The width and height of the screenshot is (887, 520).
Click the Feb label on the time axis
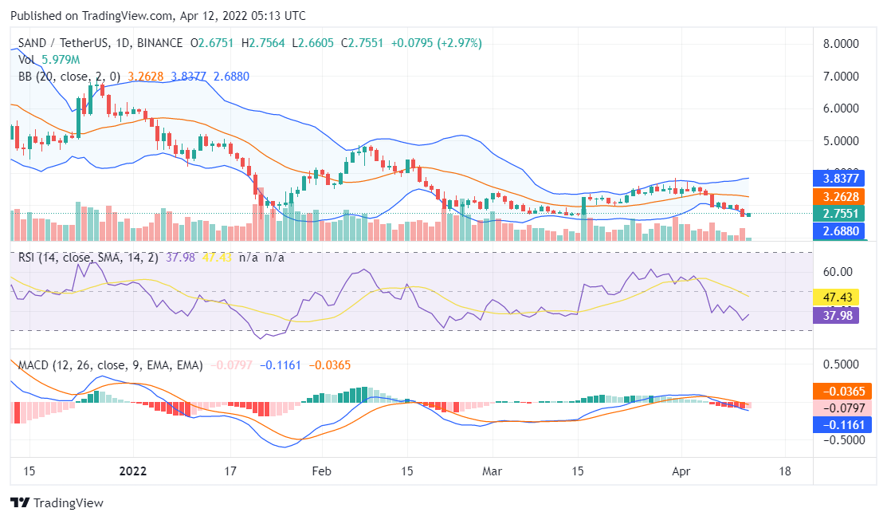[x=320, y=471]
